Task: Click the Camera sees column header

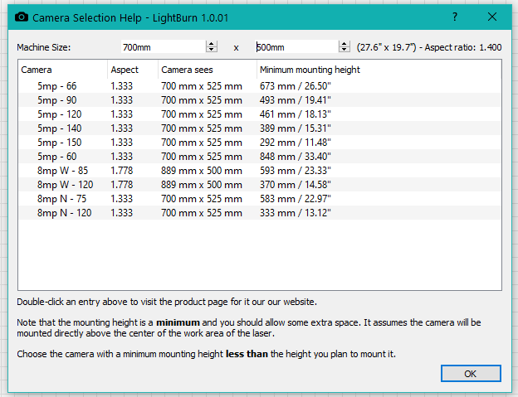Action: [x=208, y=70]
